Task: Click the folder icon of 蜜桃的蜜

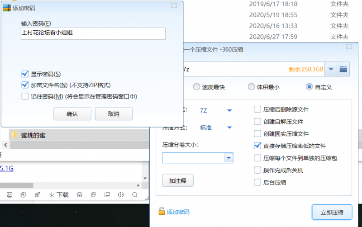Action: pos(14,135)
